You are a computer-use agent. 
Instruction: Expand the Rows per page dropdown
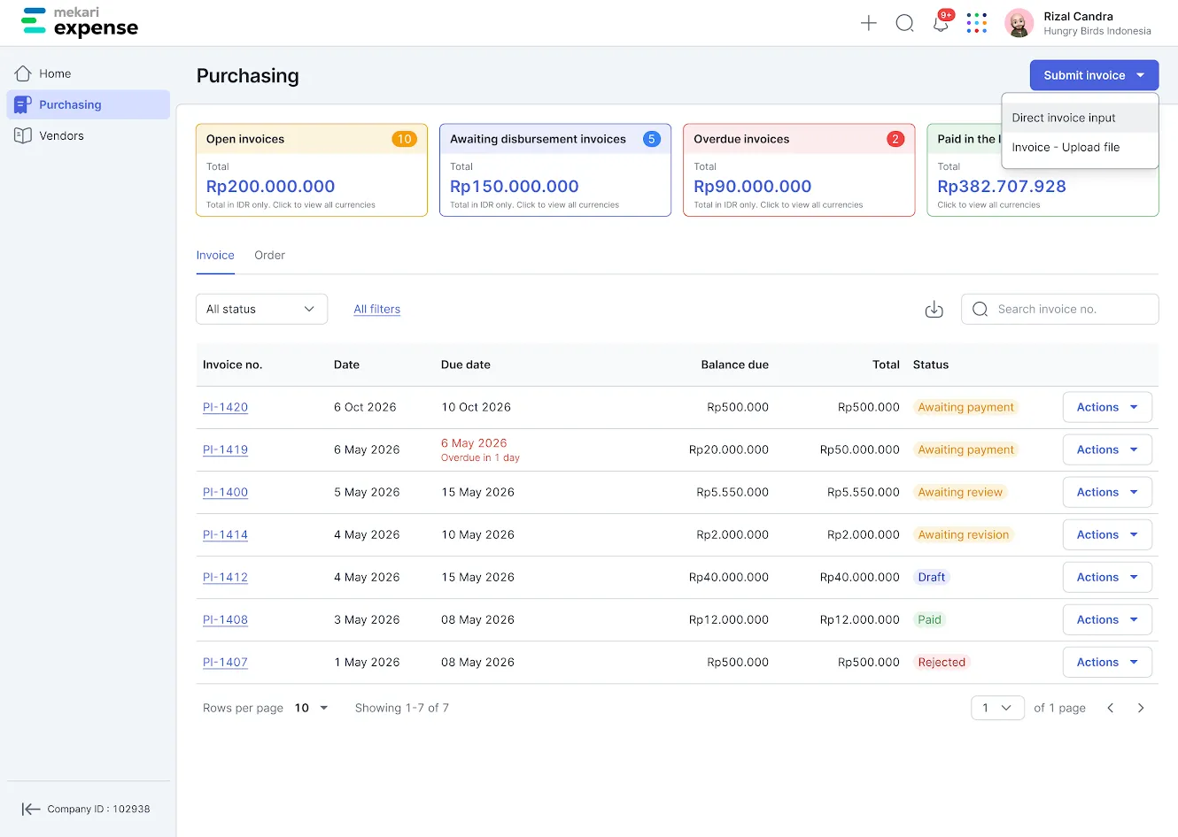pyautogui.click(x=311, y=708)
